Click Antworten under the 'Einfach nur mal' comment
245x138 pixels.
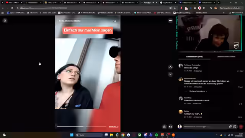pos(198,117)
